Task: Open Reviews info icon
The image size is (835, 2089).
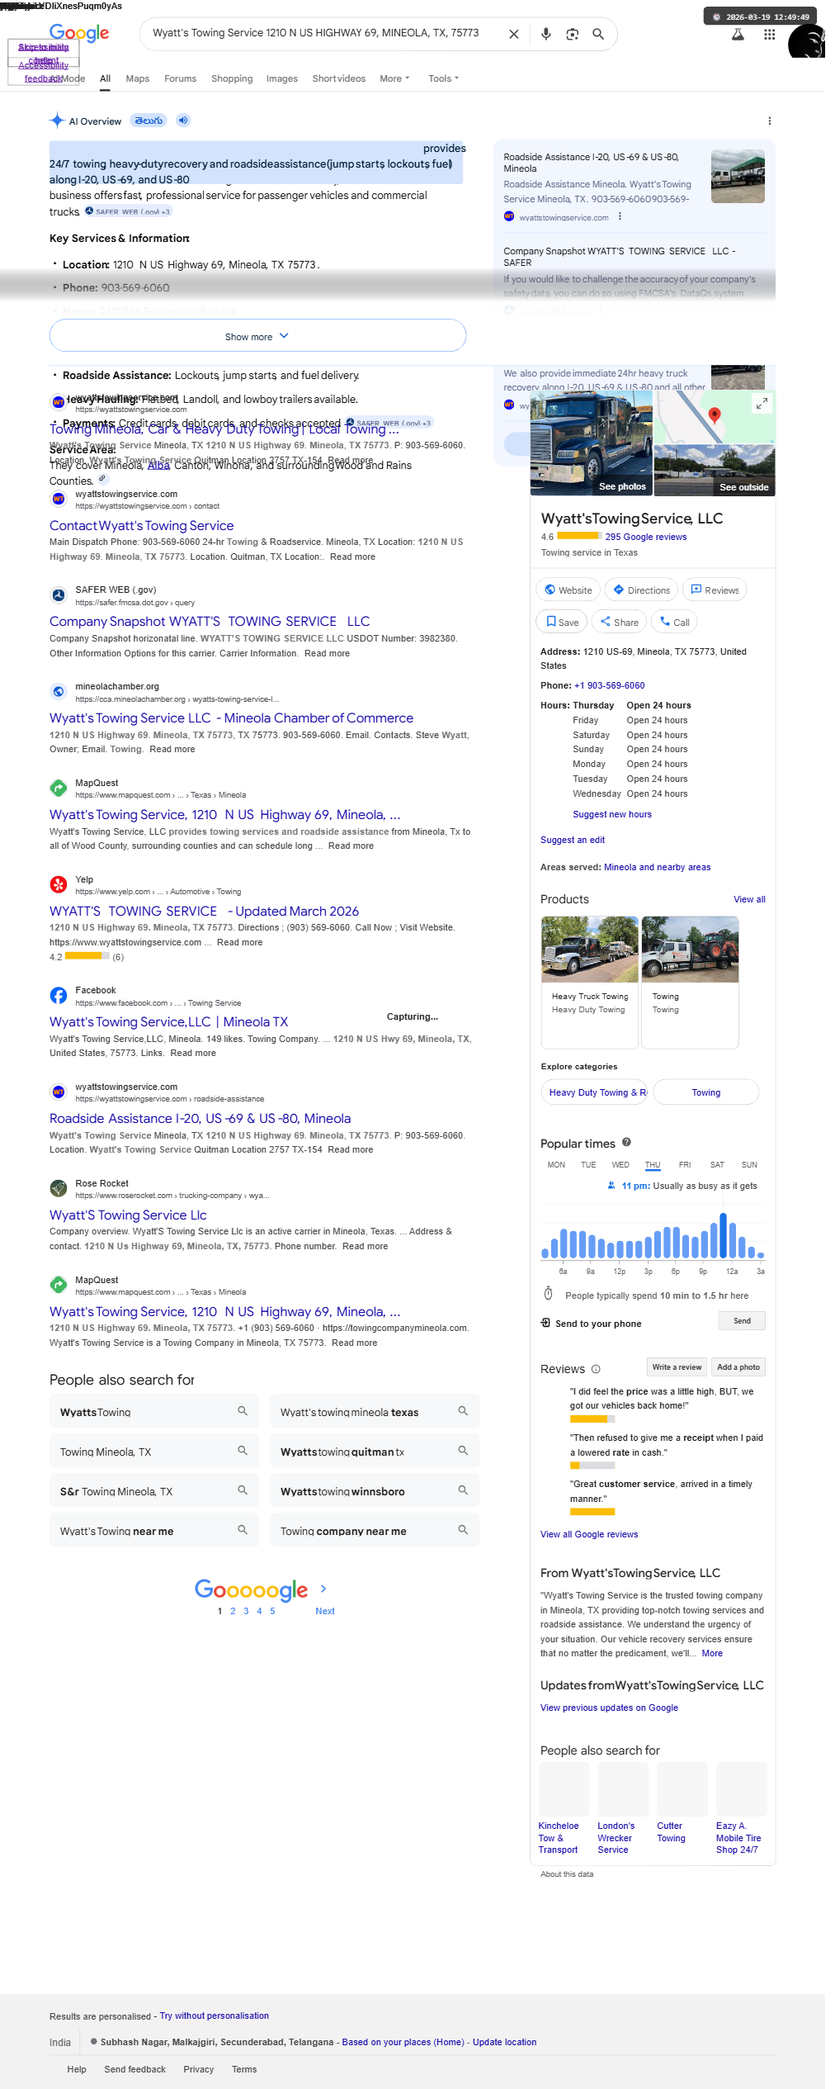Action: click(x=596, y=1369)
